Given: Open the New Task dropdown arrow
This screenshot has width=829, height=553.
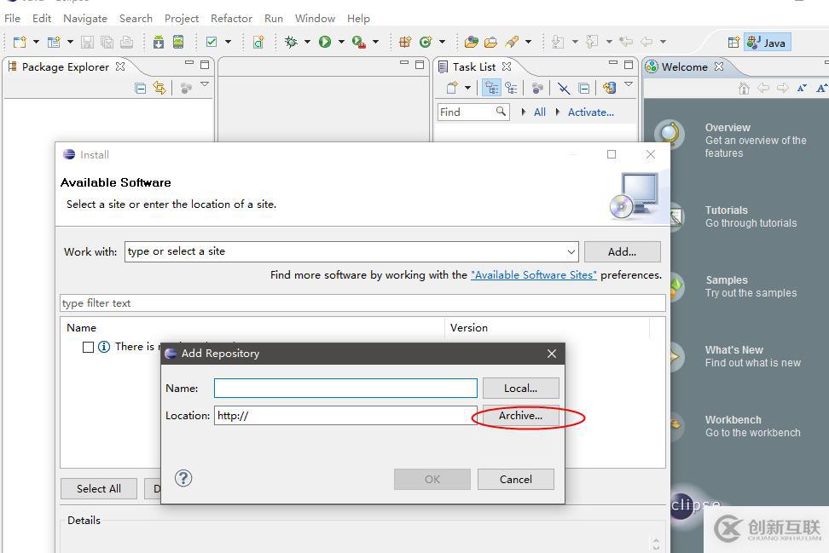Looking at the screenshot, I should tap(467, 88).
